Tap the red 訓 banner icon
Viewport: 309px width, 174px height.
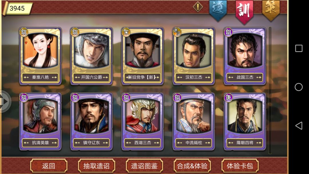point(244,11)
